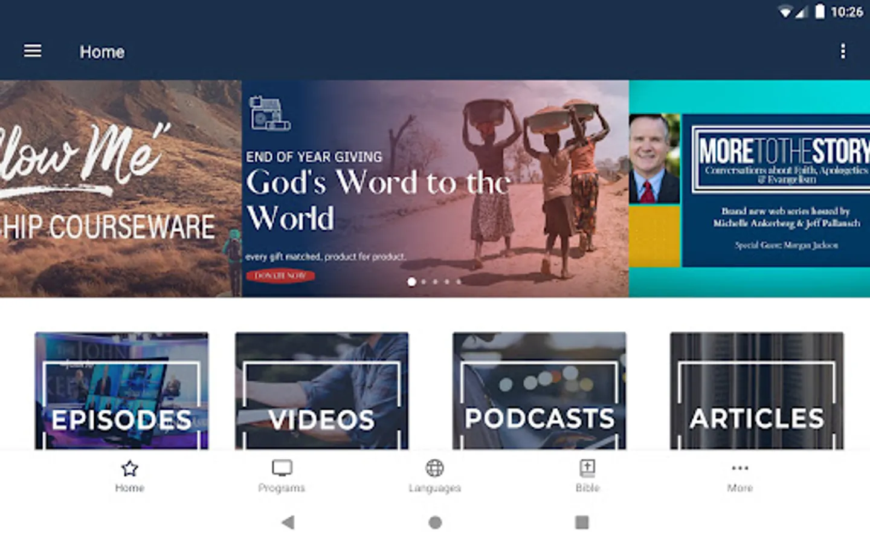Click the "END OF YEAR GIVING" text
The height and width of the screenshot is (544, 870).
point(314,157)
